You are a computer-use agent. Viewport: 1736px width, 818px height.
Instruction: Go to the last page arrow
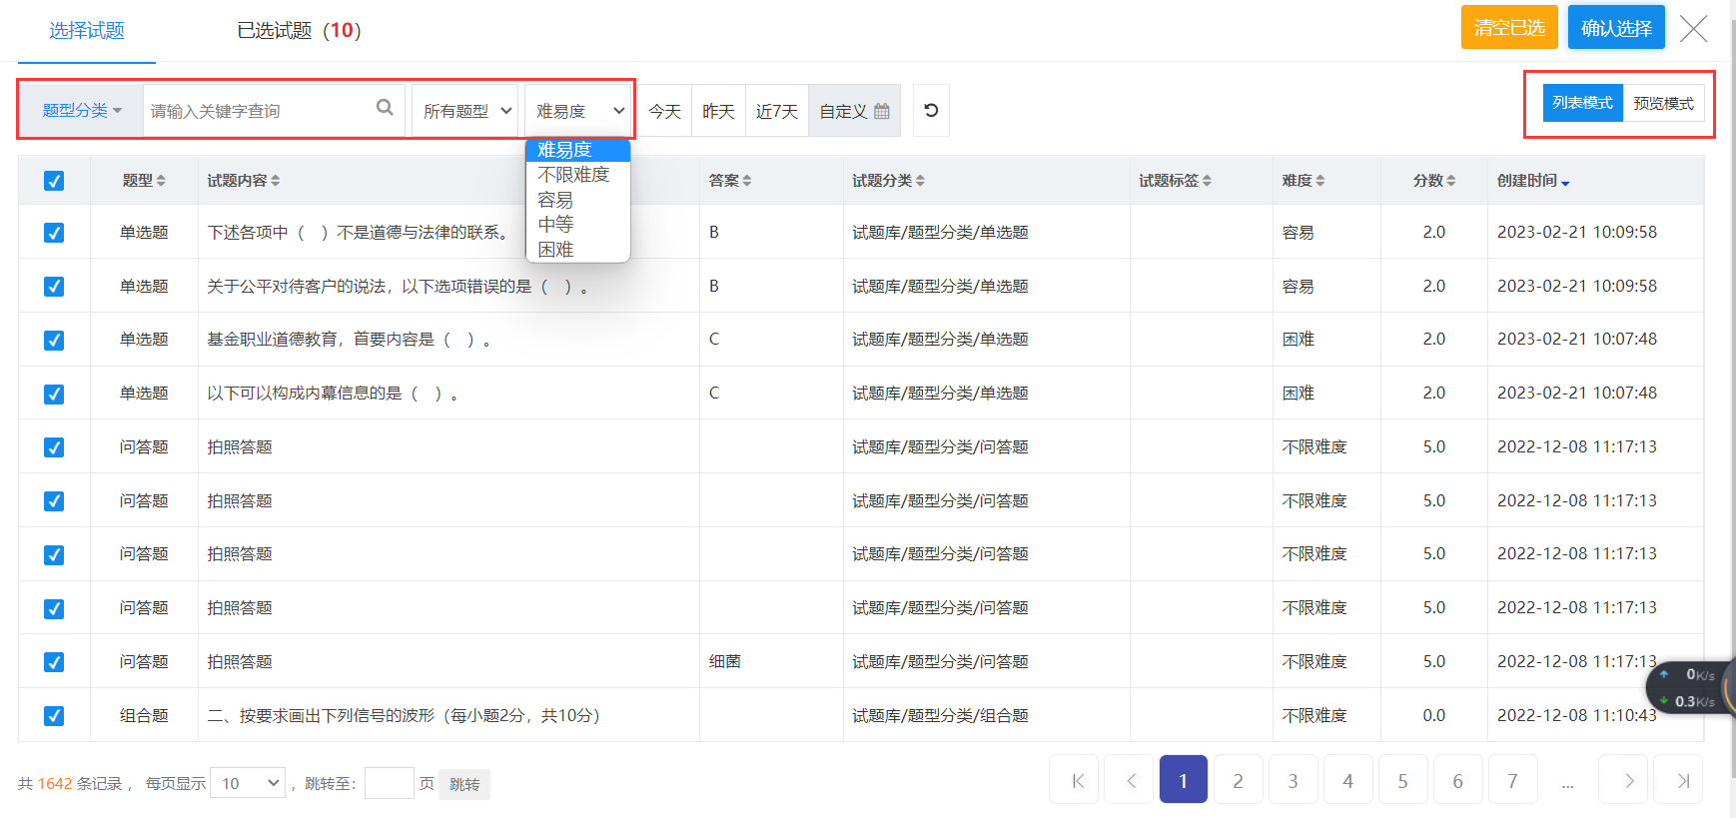point(1683,781)
